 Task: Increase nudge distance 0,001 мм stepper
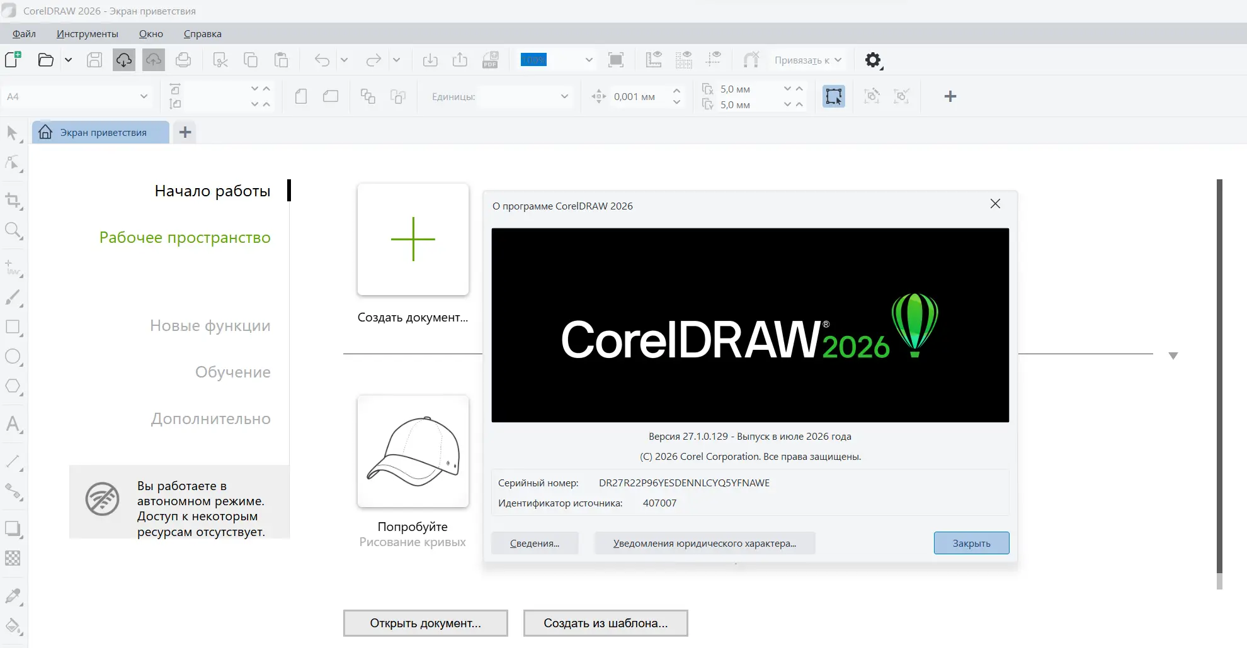[676, 91]
